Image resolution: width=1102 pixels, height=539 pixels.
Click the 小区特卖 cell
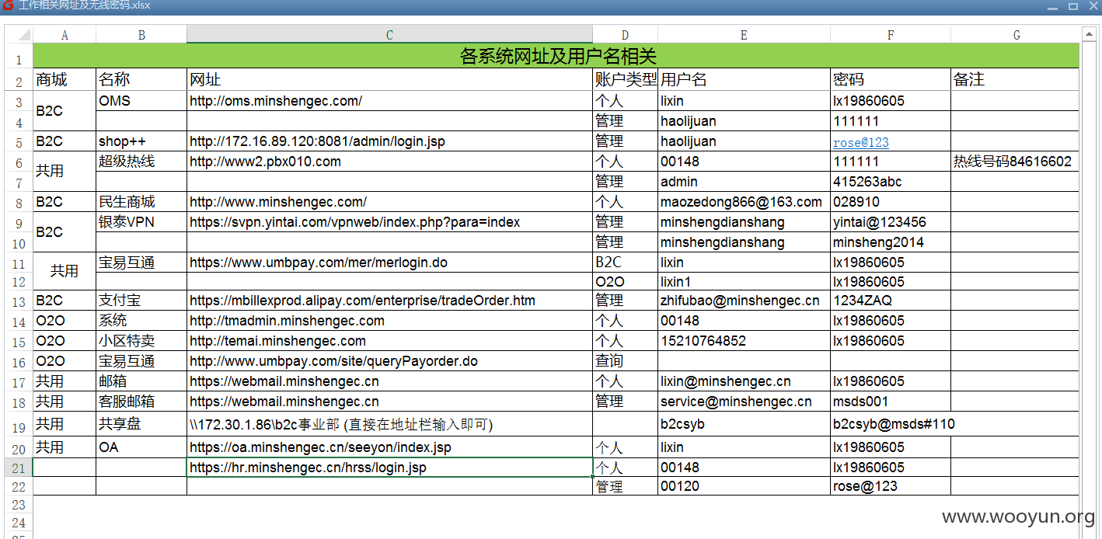141,341
